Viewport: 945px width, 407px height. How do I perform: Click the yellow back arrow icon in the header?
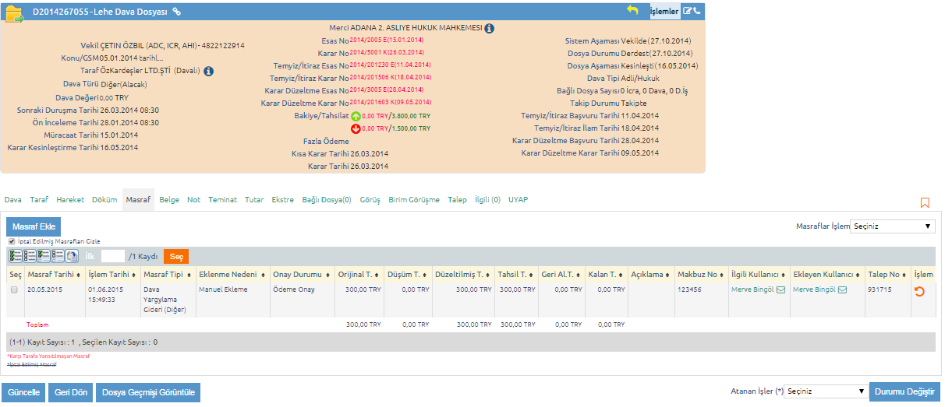pyautogui.click(x=632, y=10)
